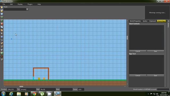Click Cancel under Chest Contents
Screen dimensions: 170x96
tap(138, 51)
